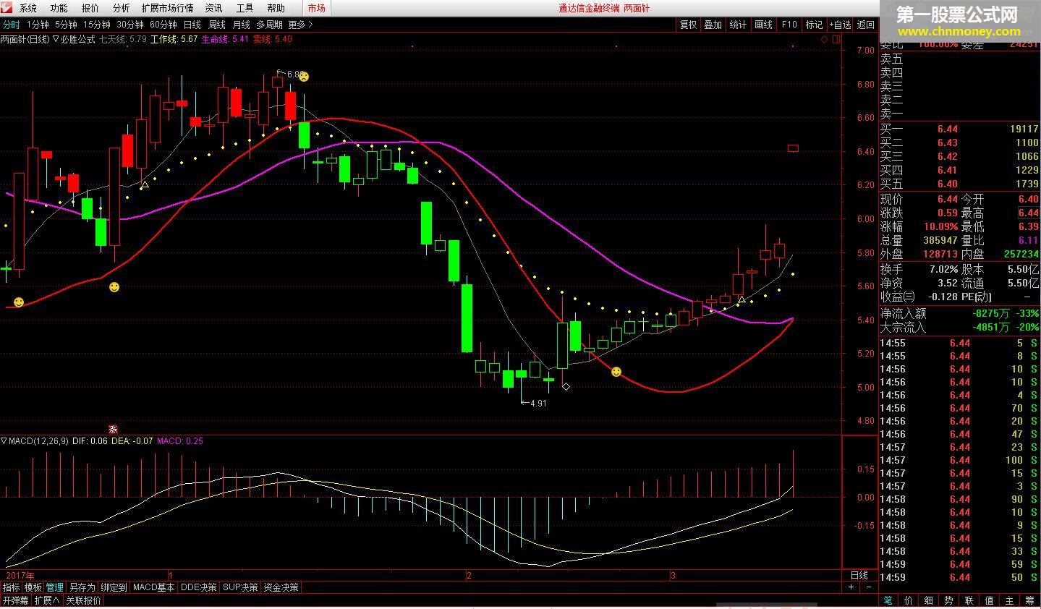This screenshot has width=1041, height=609.
Task: Expand the MACD(12,26,9) indicator dropdown triangle
Action: (4, 440)
